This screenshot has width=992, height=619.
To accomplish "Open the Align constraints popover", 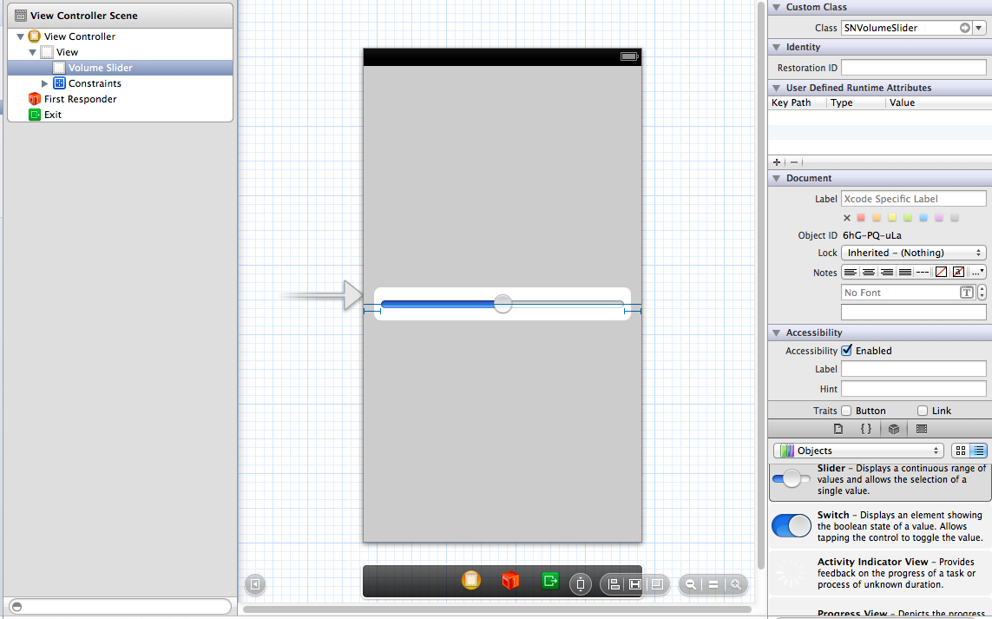I will pos(614,583).
